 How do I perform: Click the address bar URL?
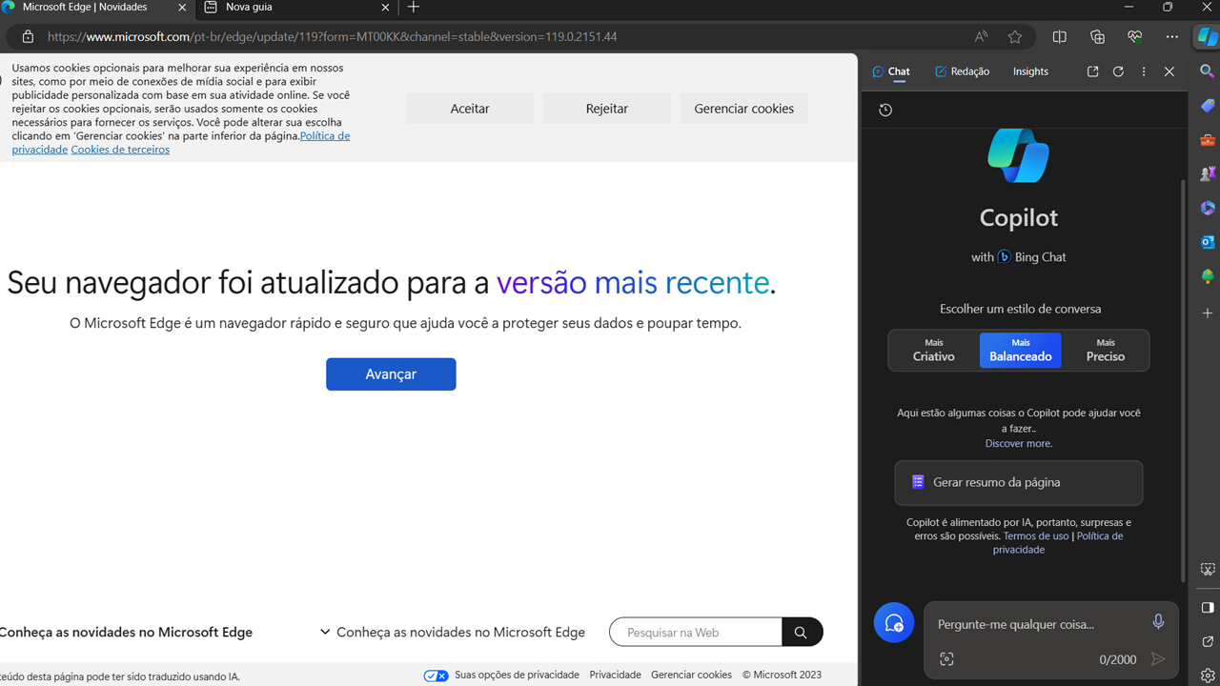click(333, 37)
